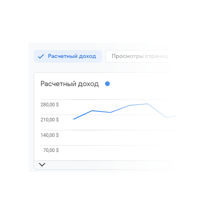Click the Расчетный доход chart heading
Image resolution: width=205 pixels, height=215 pixels.
coord(69,84)
